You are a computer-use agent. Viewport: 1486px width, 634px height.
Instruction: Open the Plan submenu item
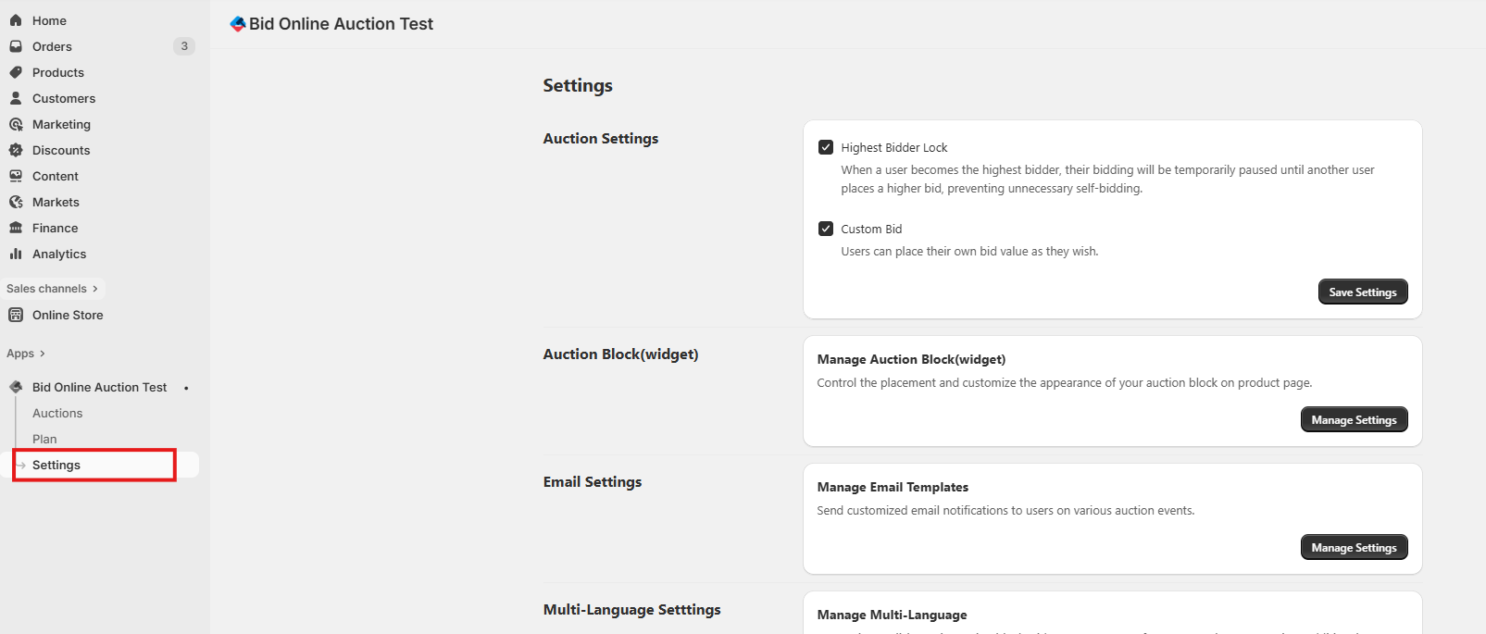pos(44,439)
